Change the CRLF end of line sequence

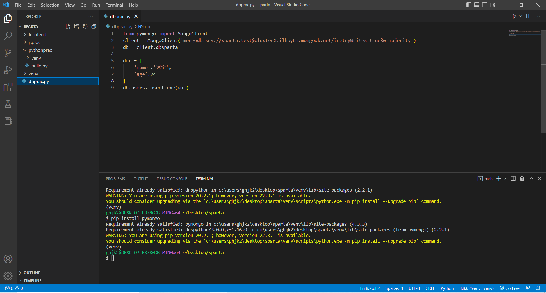tap(430, 288)
